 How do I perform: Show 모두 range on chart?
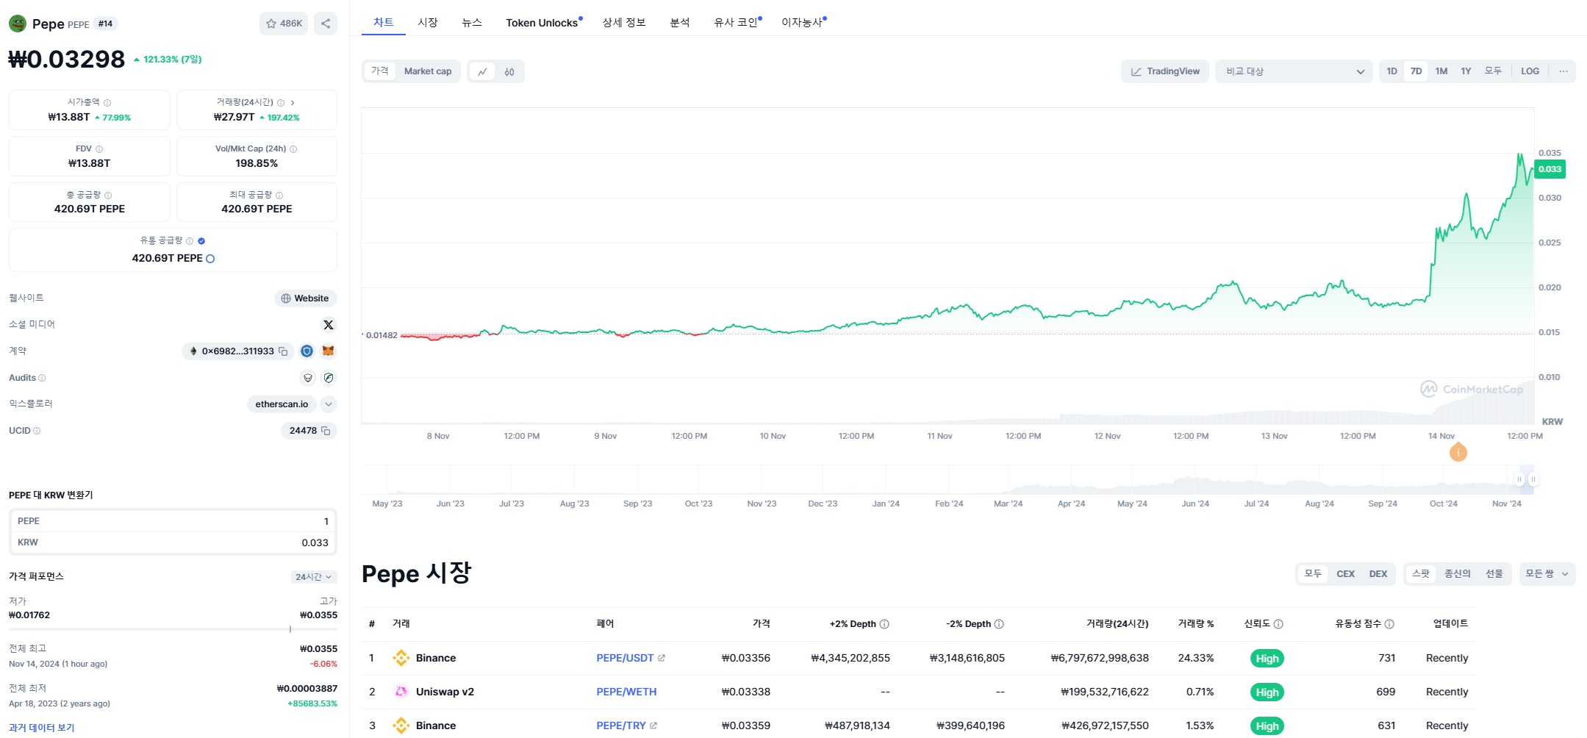pos(1493,71)
